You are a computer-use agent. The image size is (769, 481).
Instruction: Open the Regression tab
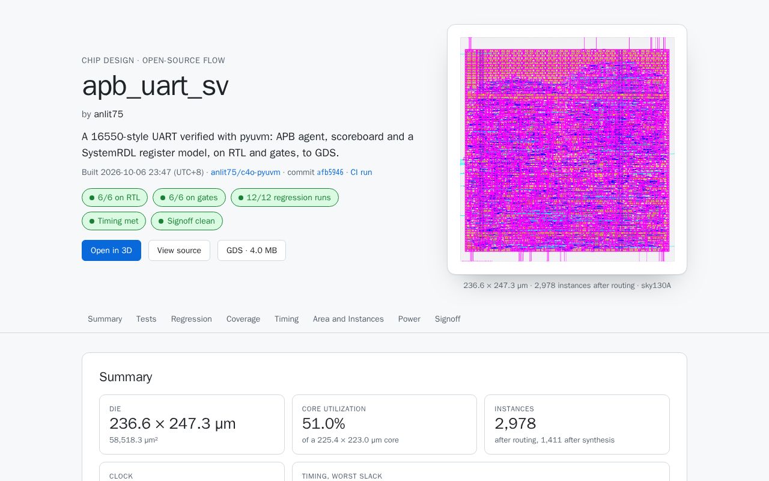coord(191,319)
